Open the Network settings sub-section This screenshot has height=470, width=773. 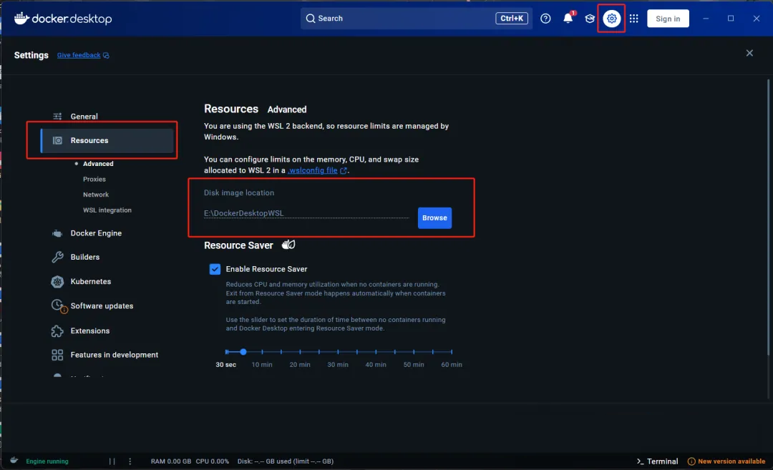[96, 195]
